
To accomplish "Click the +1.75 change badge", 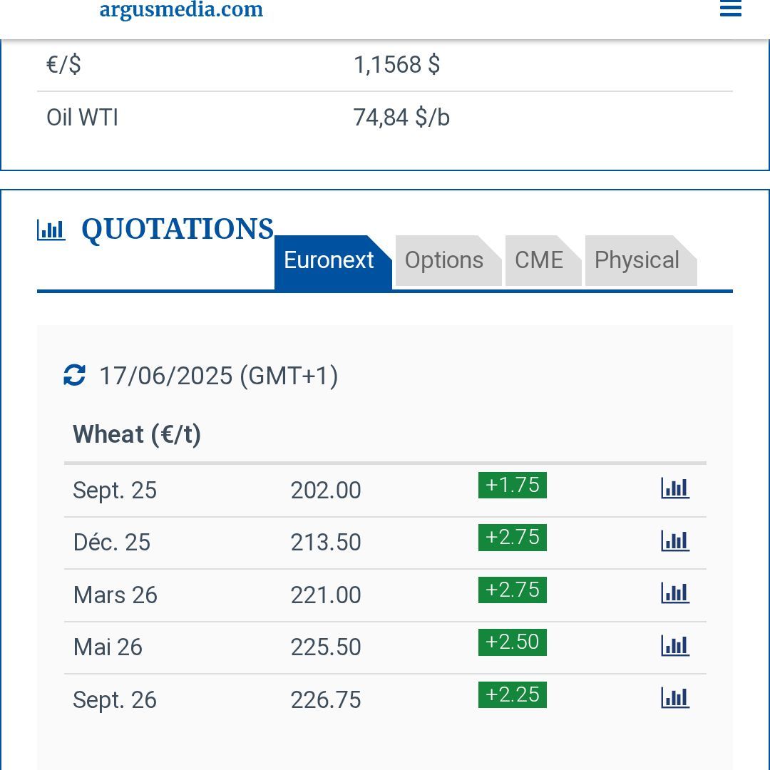I will (x=512, y=486).
